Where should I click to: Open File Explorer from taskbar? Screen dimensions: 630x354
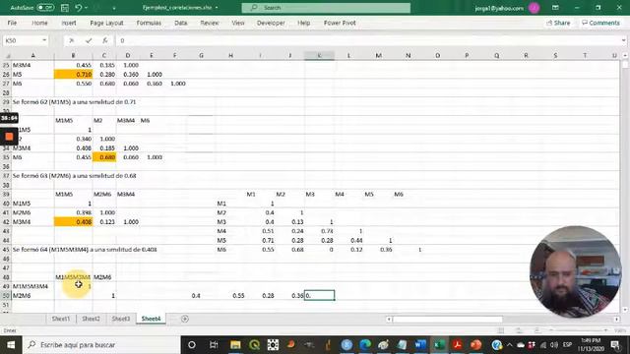(x=235, y=345)
